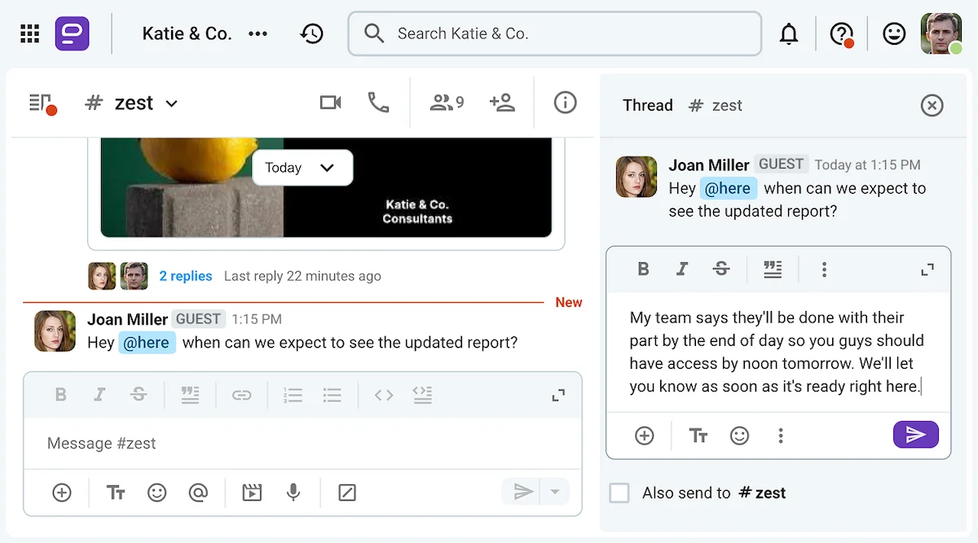Open more formatting options in the thread toolbar
978x543 pixels.
(825, 269)
